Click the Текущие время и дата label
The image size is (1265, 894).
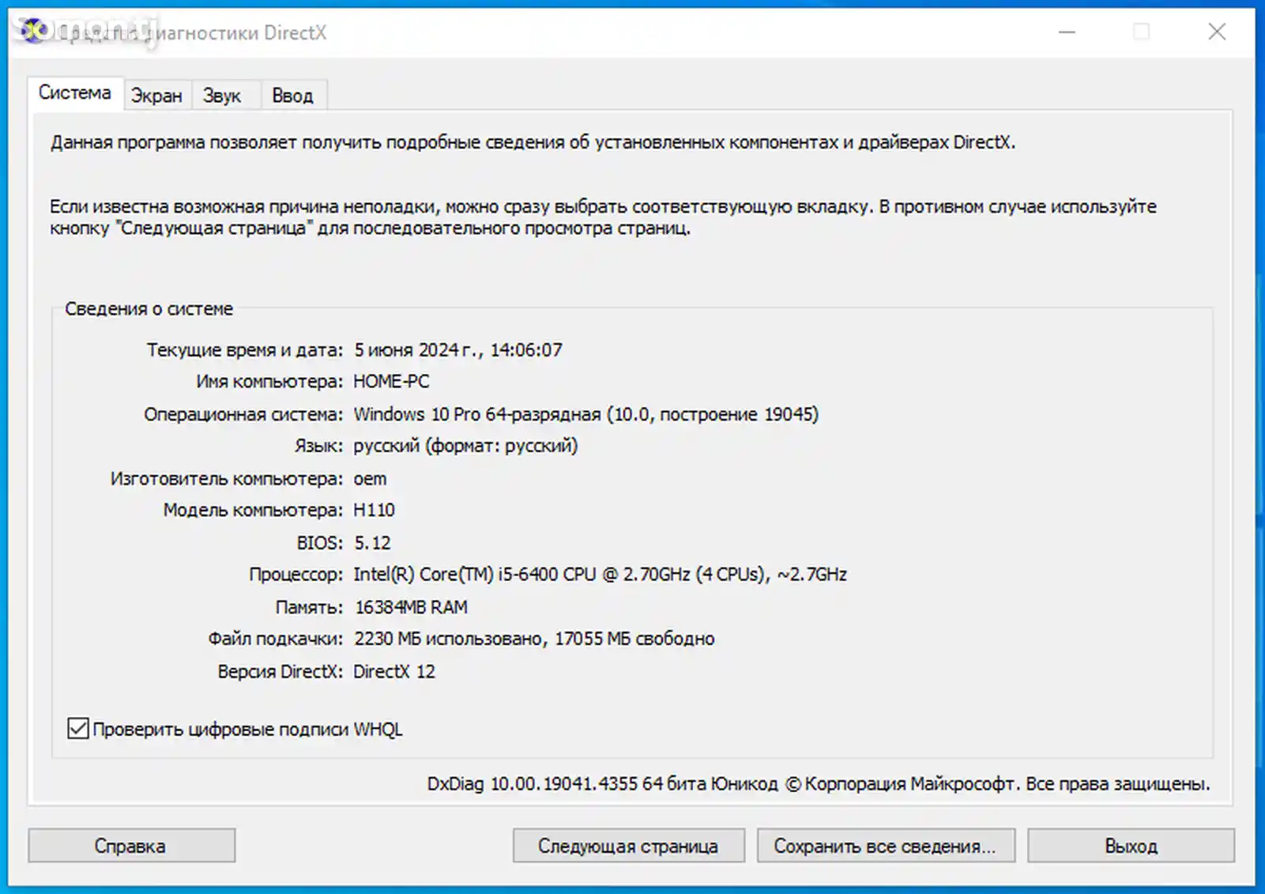tap(245, 350)
